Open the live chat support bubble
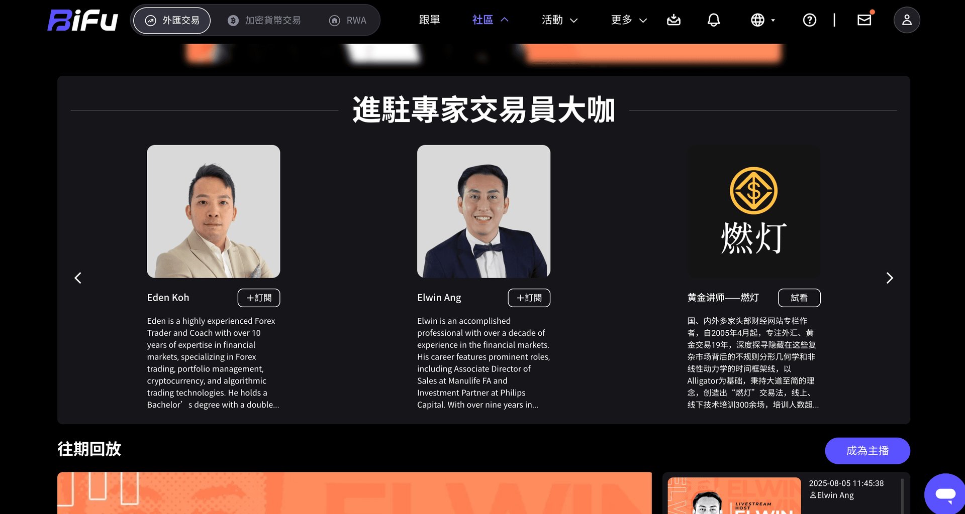Viewport: 965px width, 514px height. coord(945,494)
